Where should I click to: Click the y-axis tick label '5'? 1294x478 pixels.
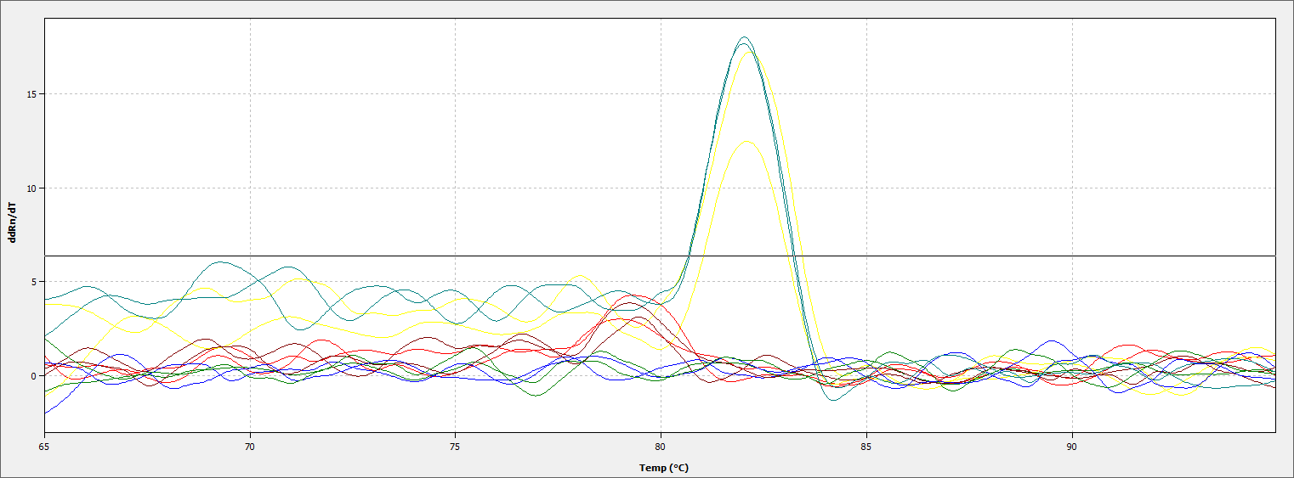coord(32,282)
